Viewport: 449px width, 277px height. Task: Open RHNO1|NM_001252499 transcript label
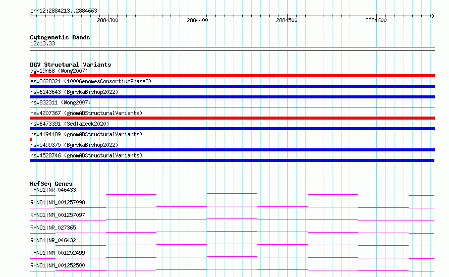[x=58, y=253]
